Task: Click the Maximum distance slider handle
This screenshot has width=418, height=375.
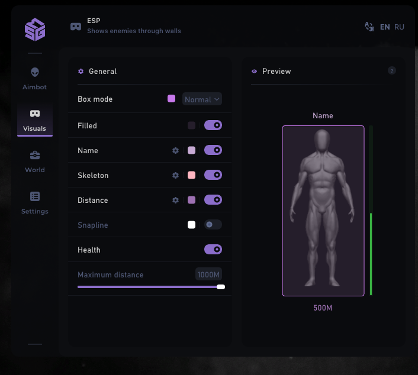Action: pyautogui.click(x=221, y=287)
